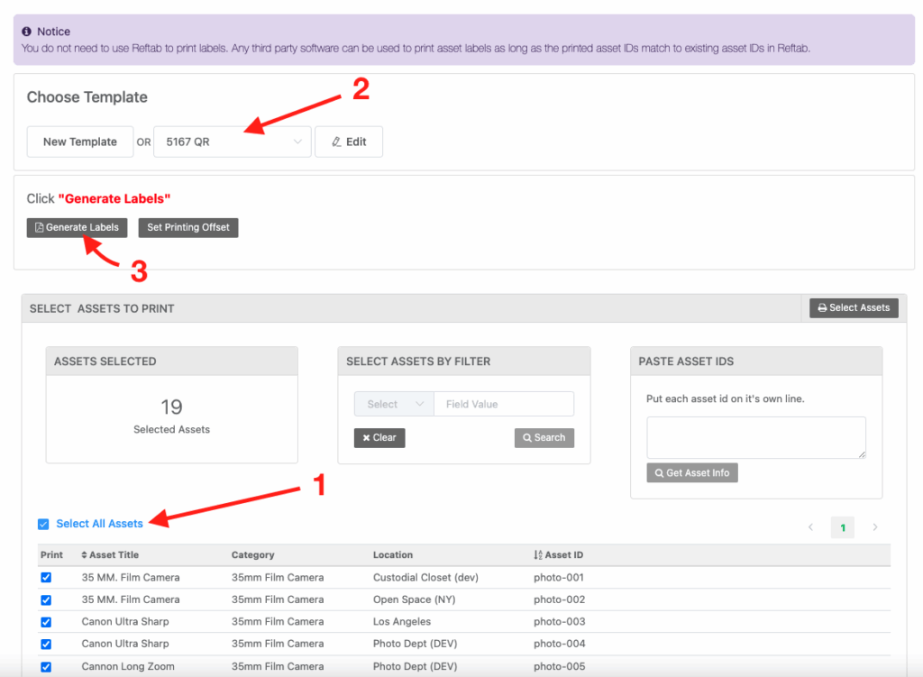Viewport: 923px width, 677px height.
Task: Click the paste asset IDs text area
Action: click(x=755, y=436)
